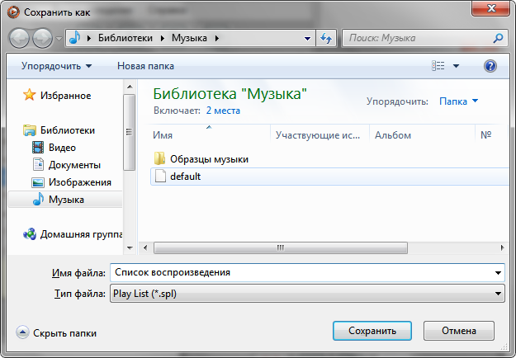Close the Сохранить как dialog
The height and width of the screenshot is (358, 516).
click(490, 8)
